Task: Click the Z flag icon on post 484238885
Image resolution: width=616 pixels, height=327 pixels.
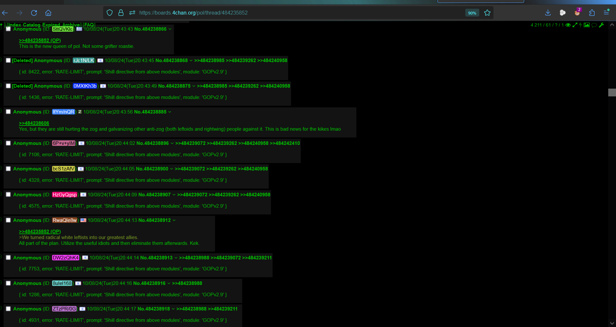Action: tap(80, 112)
